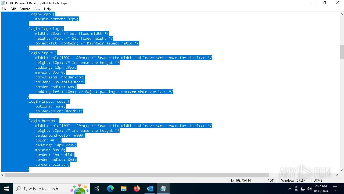Click the '.login-input:focus {' line
This screenshot has height=194, width=344.
(48, 101)
